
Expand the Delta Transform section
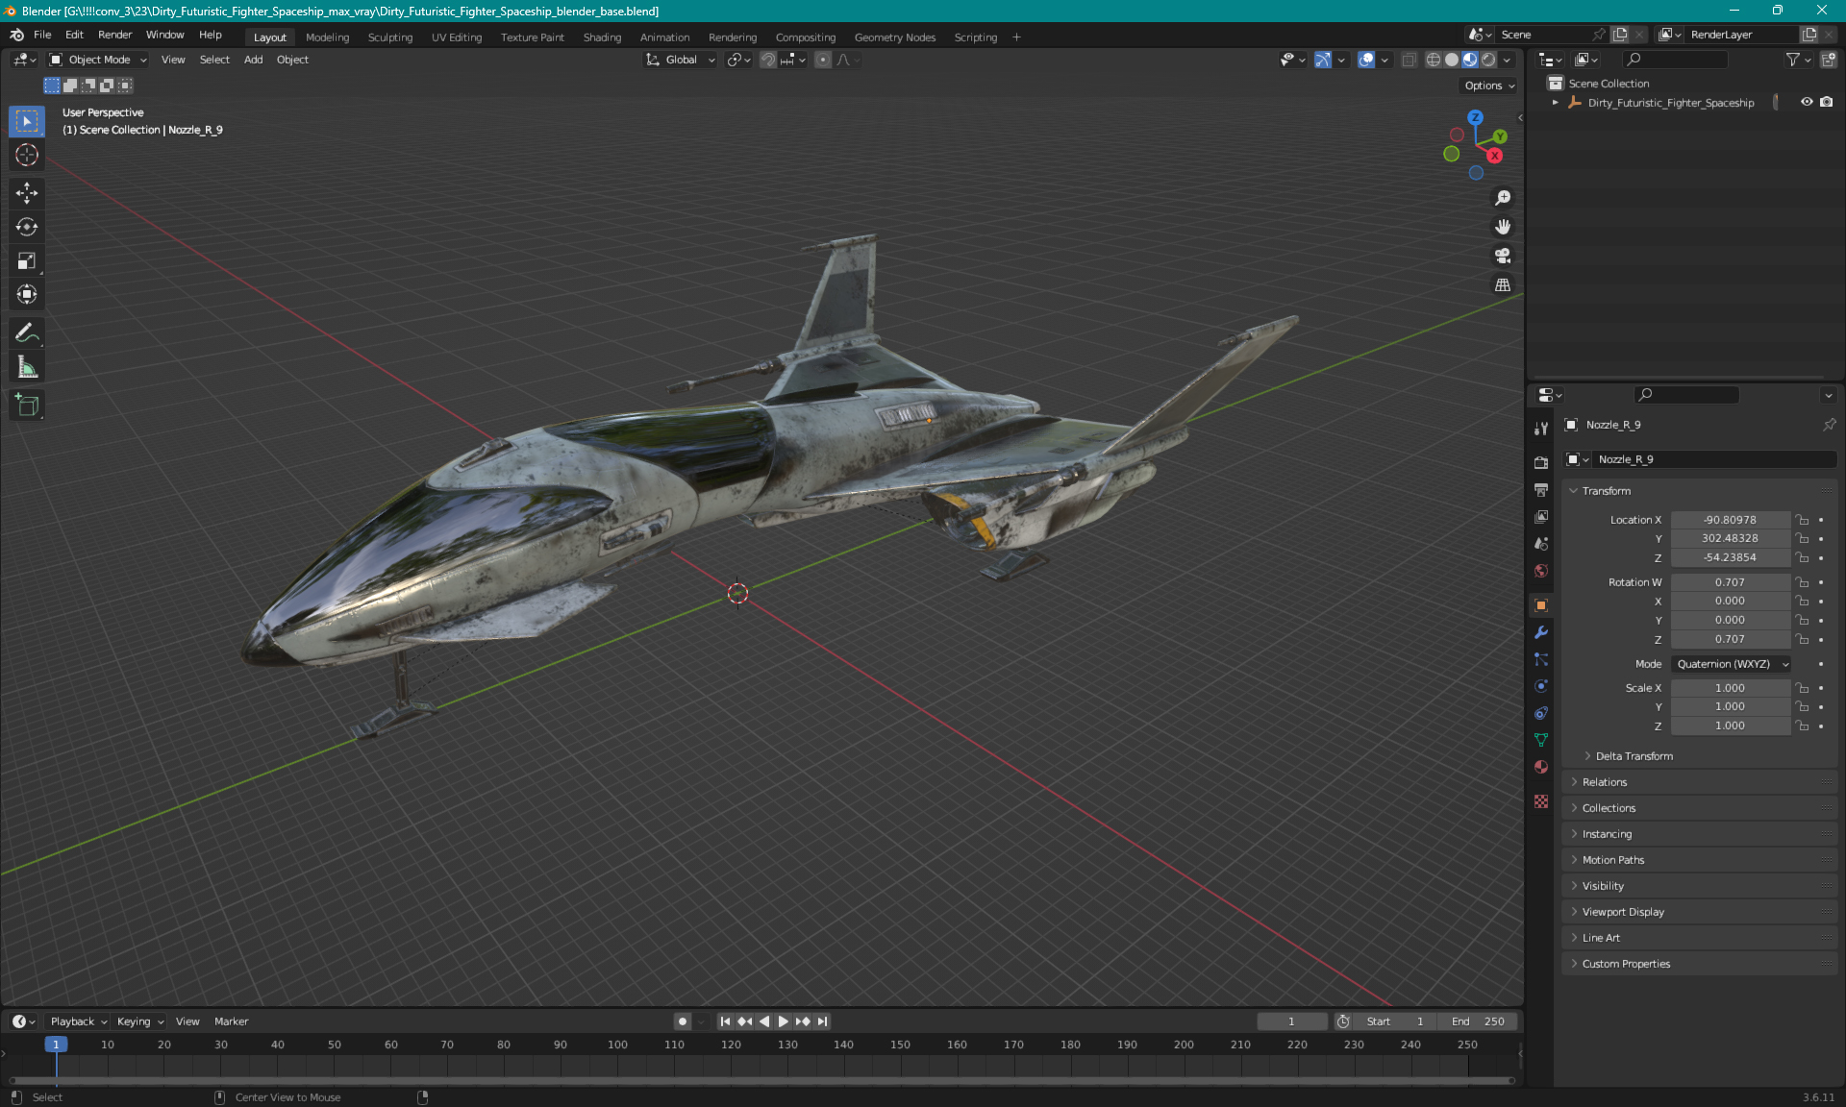coord(1634,755)
